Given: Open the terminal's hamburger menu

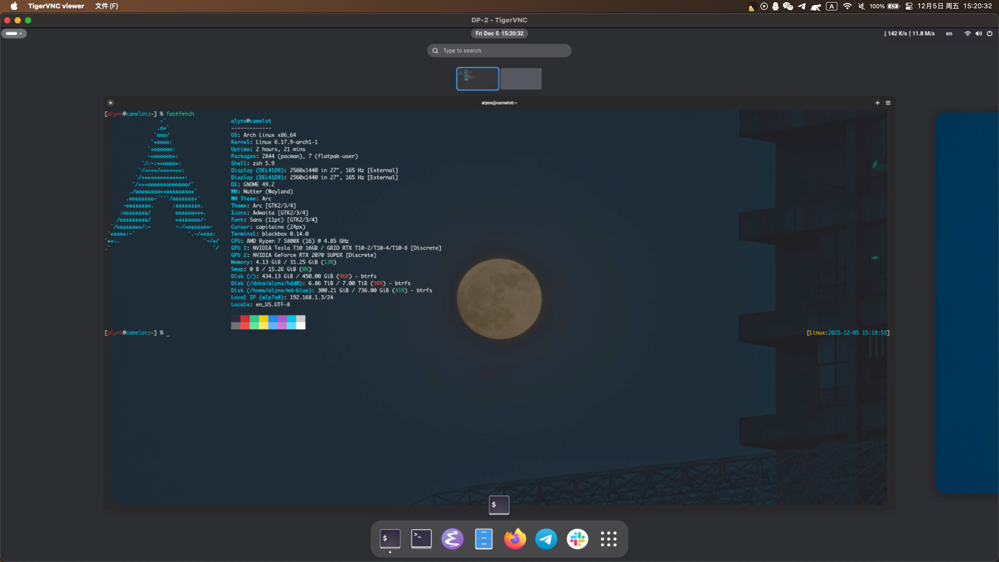Looking at the screenshot, I should pyautogui.click(x=888, y=103).
